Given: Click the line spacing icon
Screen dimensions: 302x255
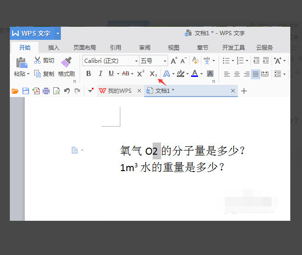Looking at the screenshot, I should [278, 74].
